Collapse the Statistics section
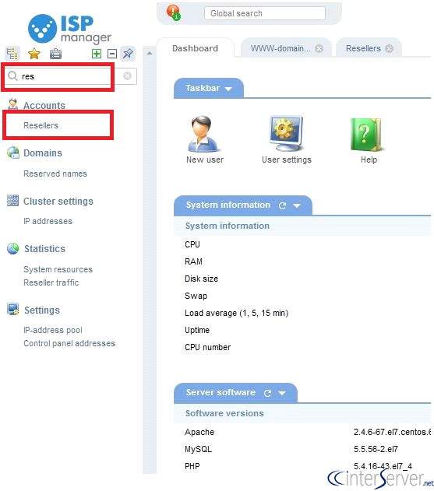Viewport: 434px width, 491px height. 45,249
